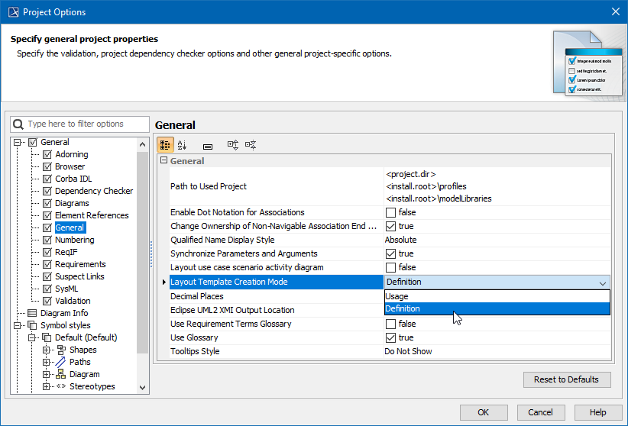Viewport: 628px width, 426px height.
Task: Switch to categorized view in properties toolbar
Action: (x=165, y=145)
